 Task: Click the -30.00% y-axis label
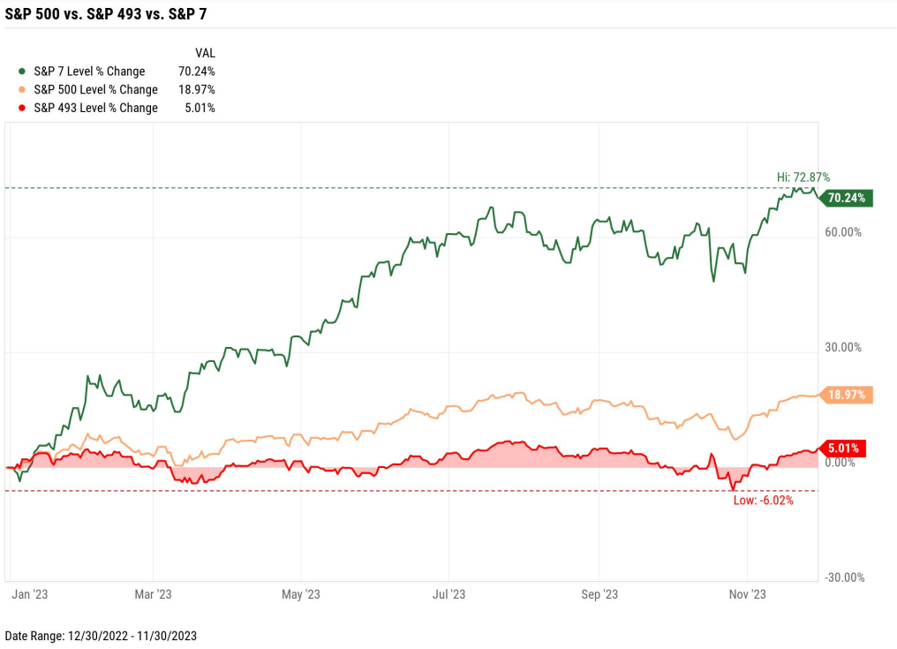pyautogui.click(x=843, y=577)
